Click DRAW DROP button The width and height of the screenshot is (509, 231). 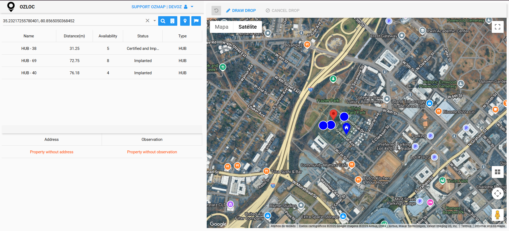click(241, 11)
